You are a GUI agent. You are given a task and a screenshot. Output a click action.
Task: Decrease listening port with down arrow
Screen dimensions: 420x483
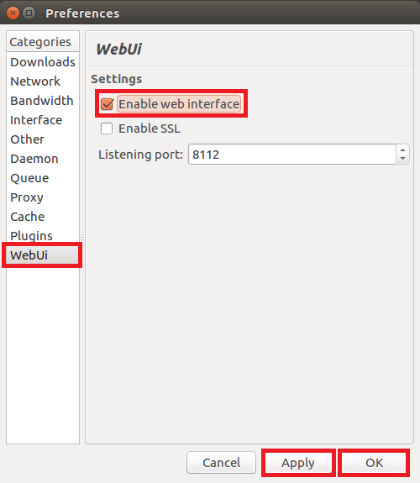coord(402,159)
